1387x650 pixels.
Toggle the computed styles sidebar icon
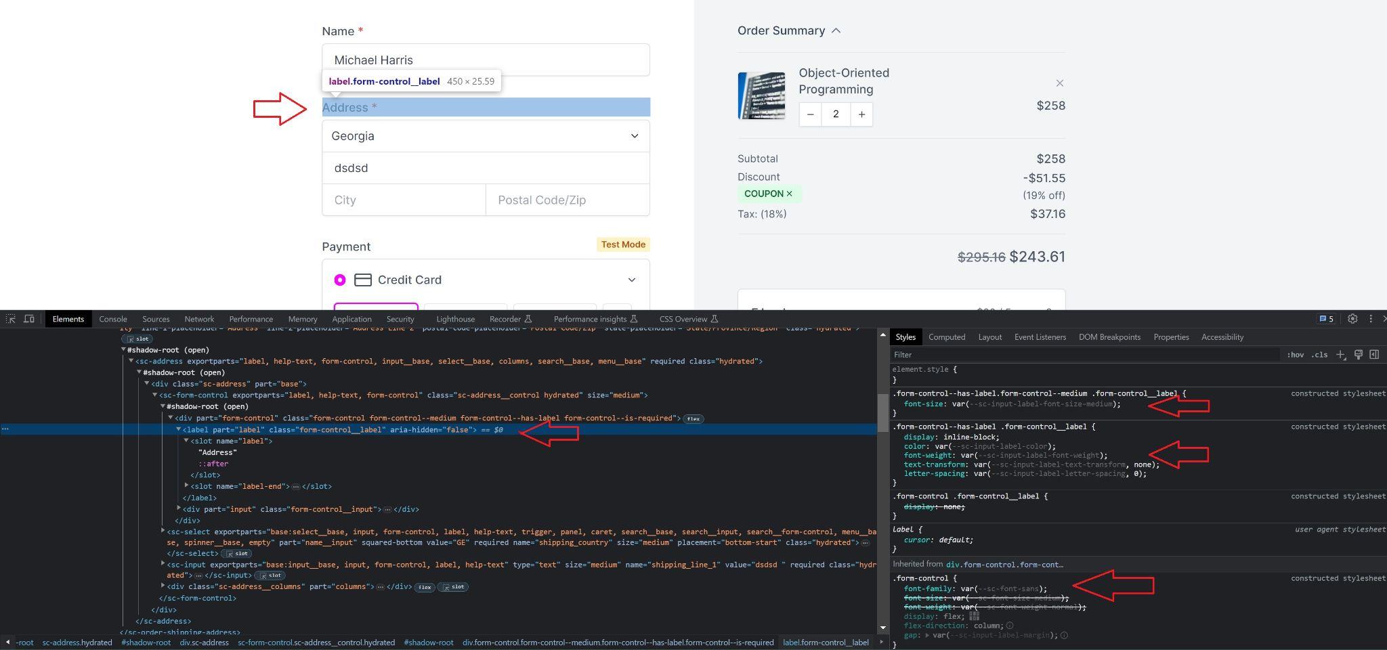[x=1374, y=355]
